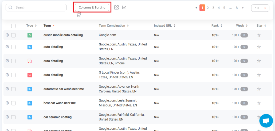This screenshot has width=275, height=131.
Task: Star the austin mobile auto detailing keyword
Action: coord(259,35)
